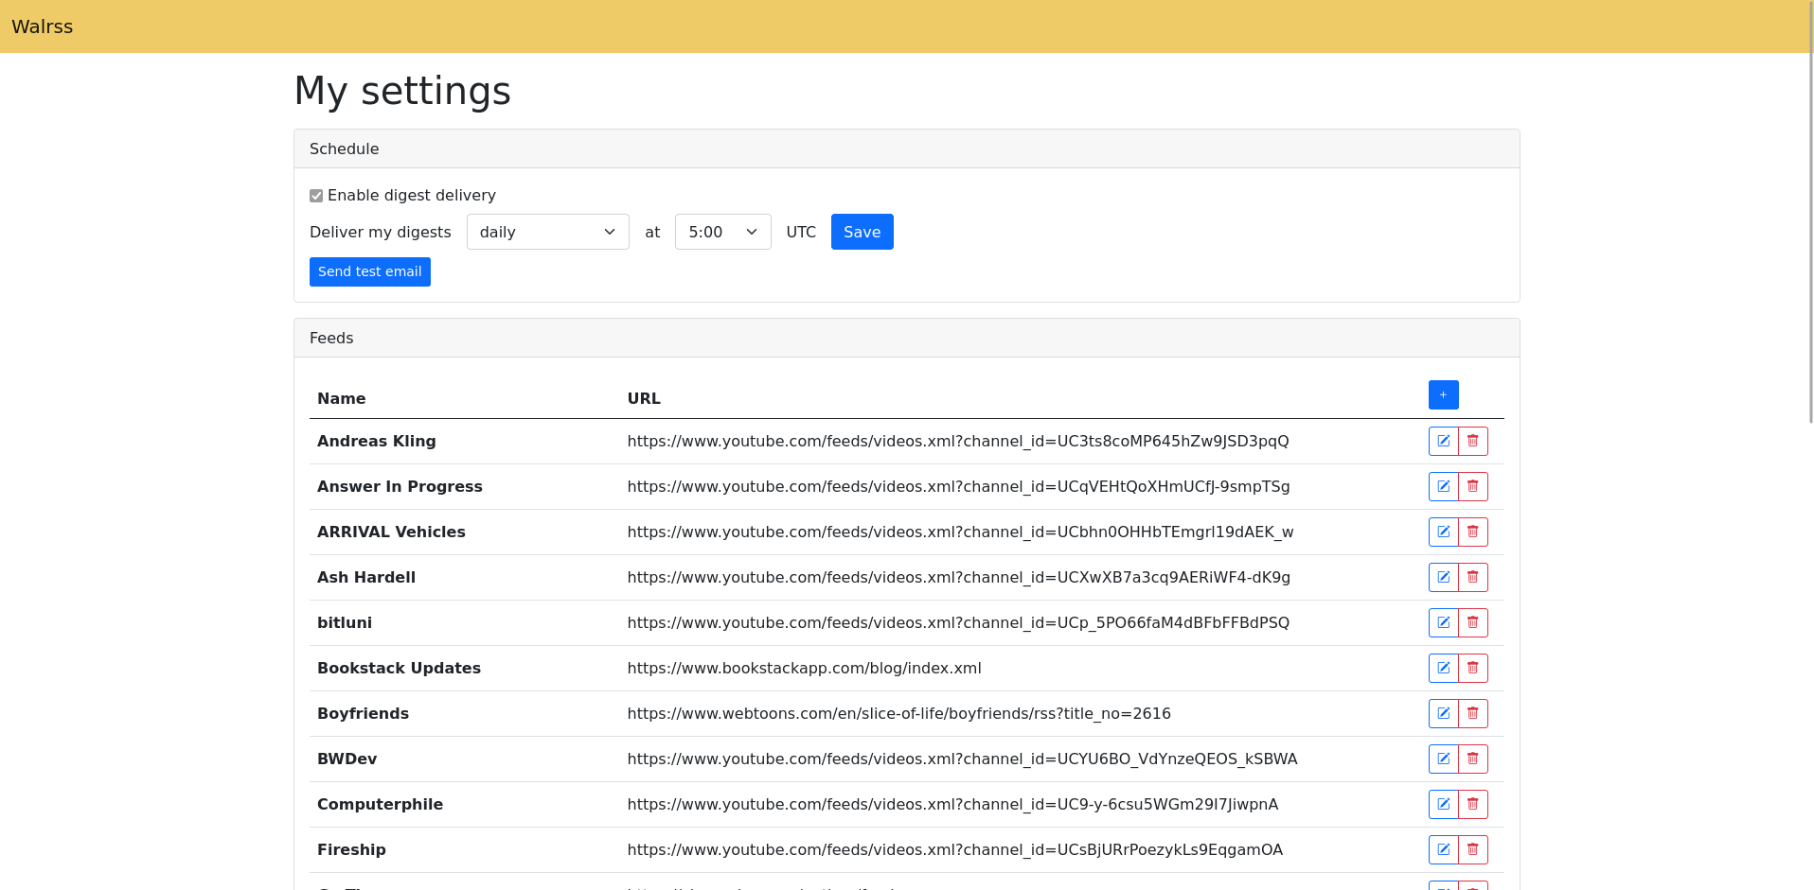The image size is (1814, 890).
Task: Delete the Boyfriends feed
Action: (x=1473, y=713)
